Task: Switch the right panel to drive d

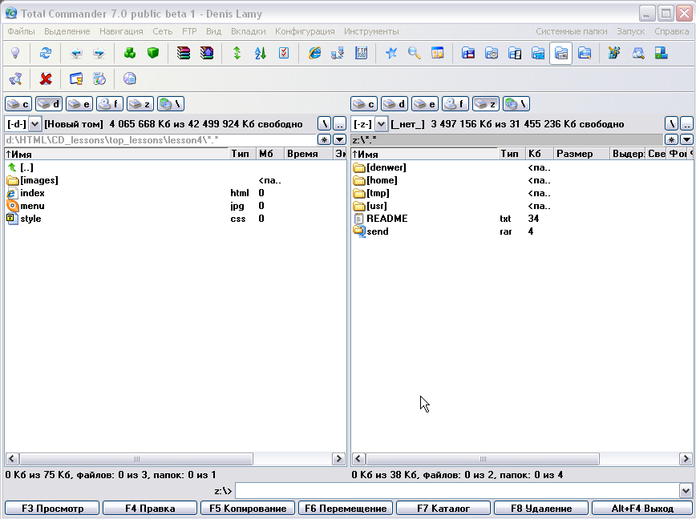Action: click(x=395, y=104)
